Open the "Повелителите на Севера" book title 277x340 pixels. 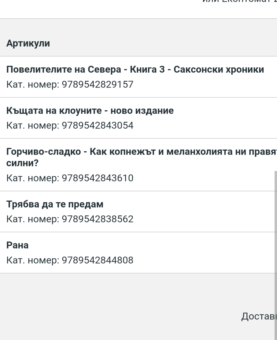point(135,70)
